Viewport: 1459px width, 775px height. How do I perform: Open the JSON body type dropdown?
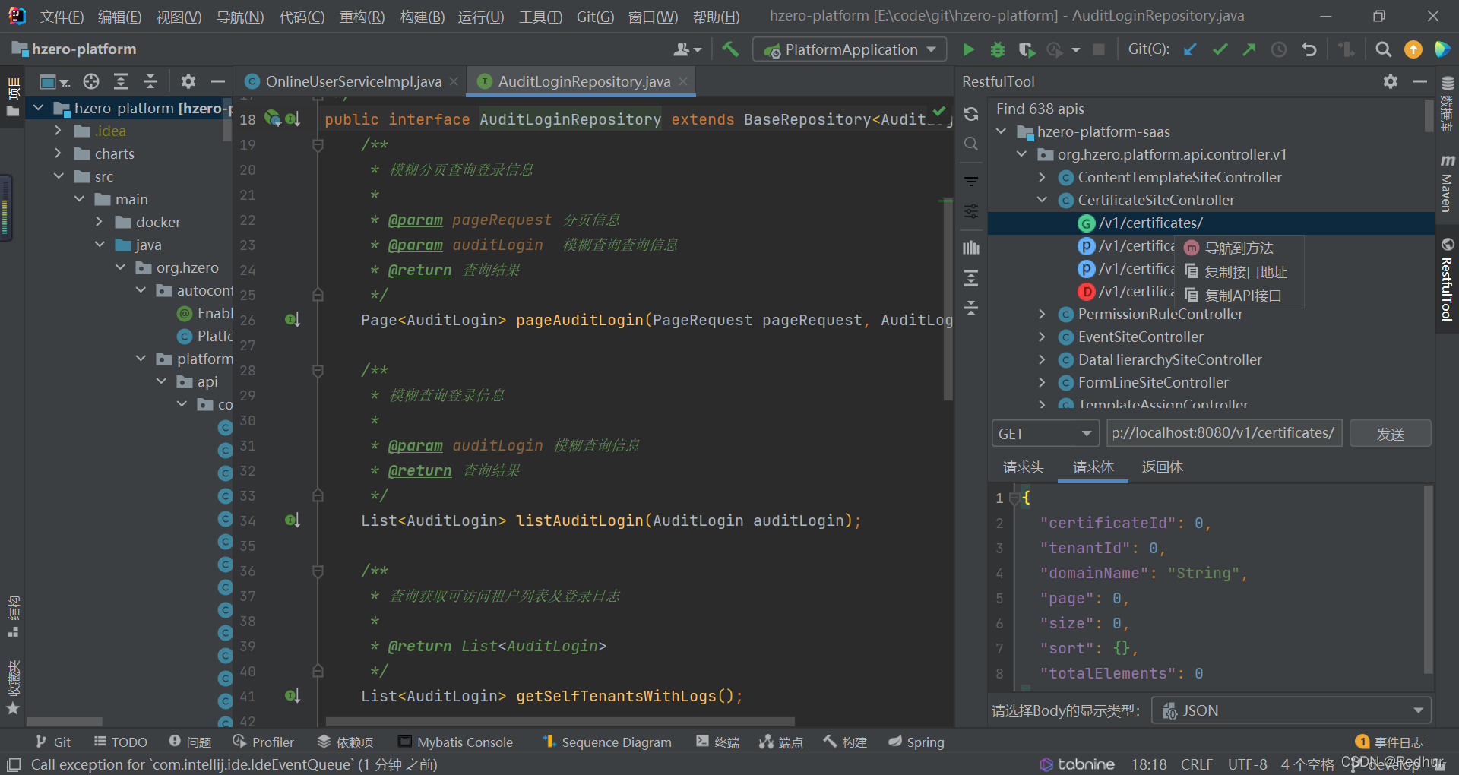pyautogui.click(x=1291, y=710)
